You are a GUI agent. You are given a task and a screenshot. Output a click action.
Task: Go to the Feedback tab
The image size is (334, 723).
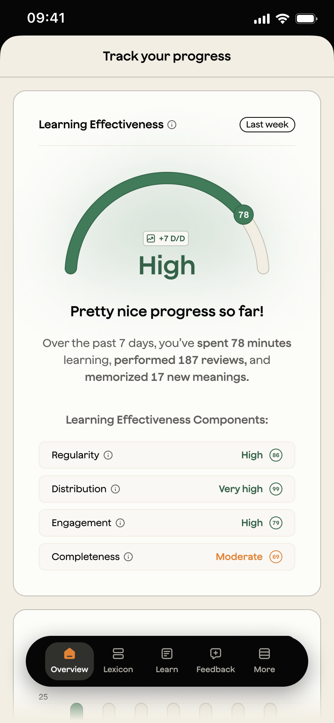(215, 661)
